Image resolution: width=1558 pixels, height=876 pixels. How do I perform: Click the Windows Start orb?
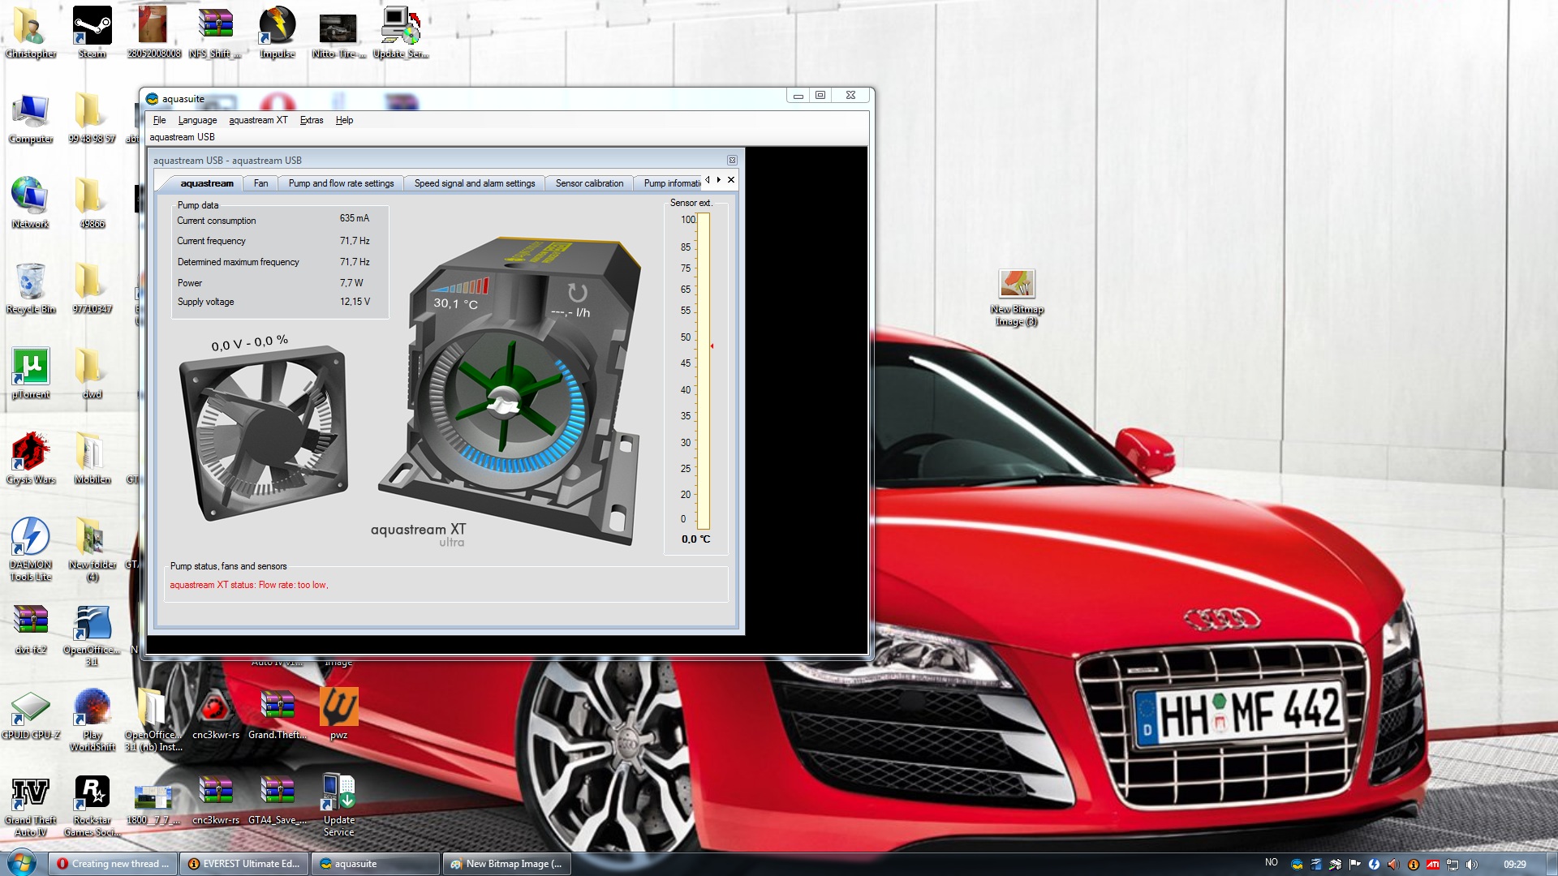22,863
